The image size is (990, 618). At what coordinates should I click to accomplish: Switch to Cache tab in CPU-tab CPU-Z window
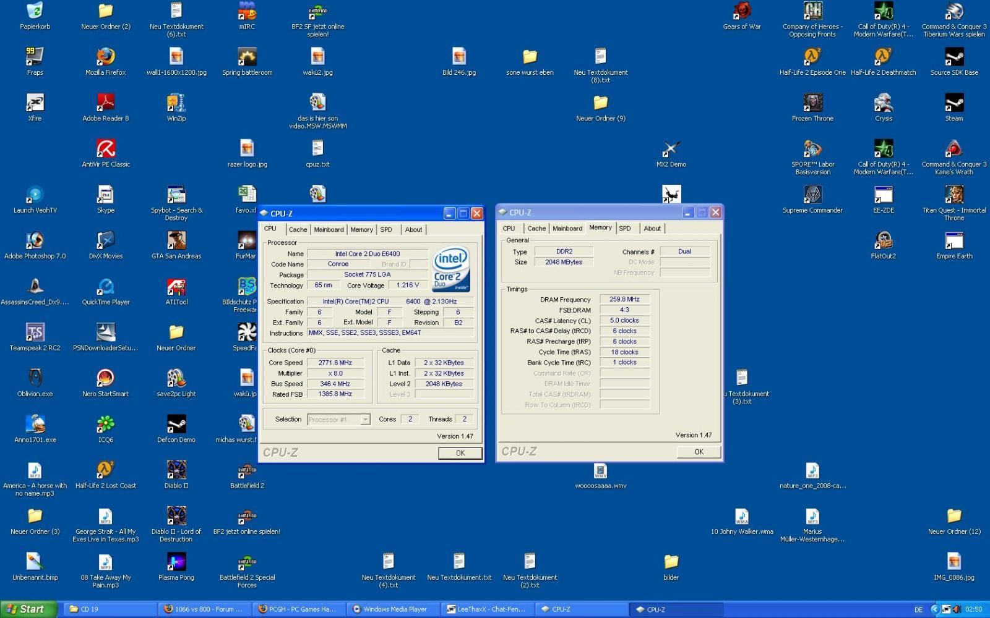298,229
